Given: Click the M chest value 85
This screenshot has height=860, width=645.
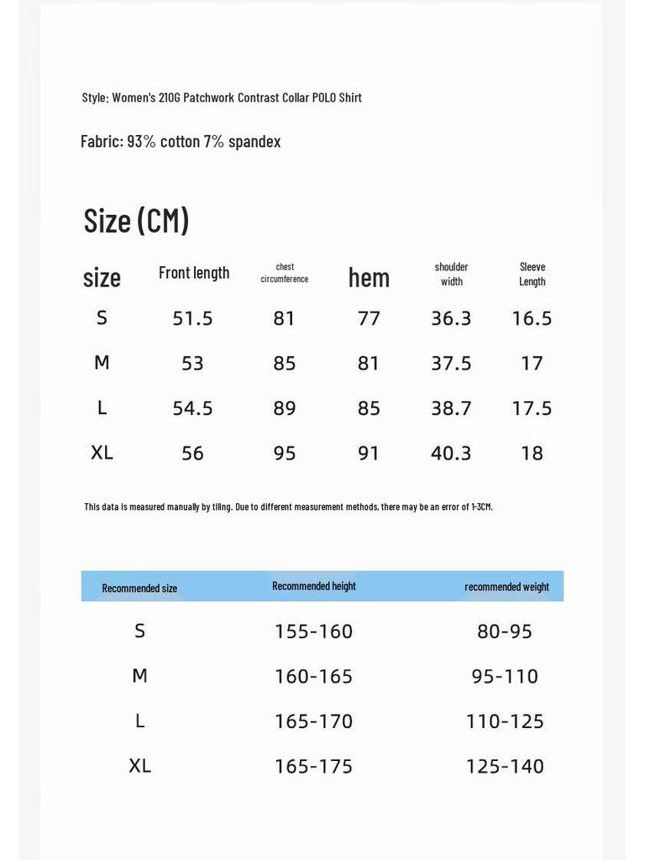Looking at the screenshot, I should point(284,363).
